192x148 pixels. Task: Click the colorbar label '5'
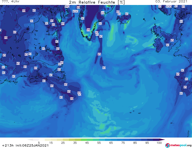[39, 143]
